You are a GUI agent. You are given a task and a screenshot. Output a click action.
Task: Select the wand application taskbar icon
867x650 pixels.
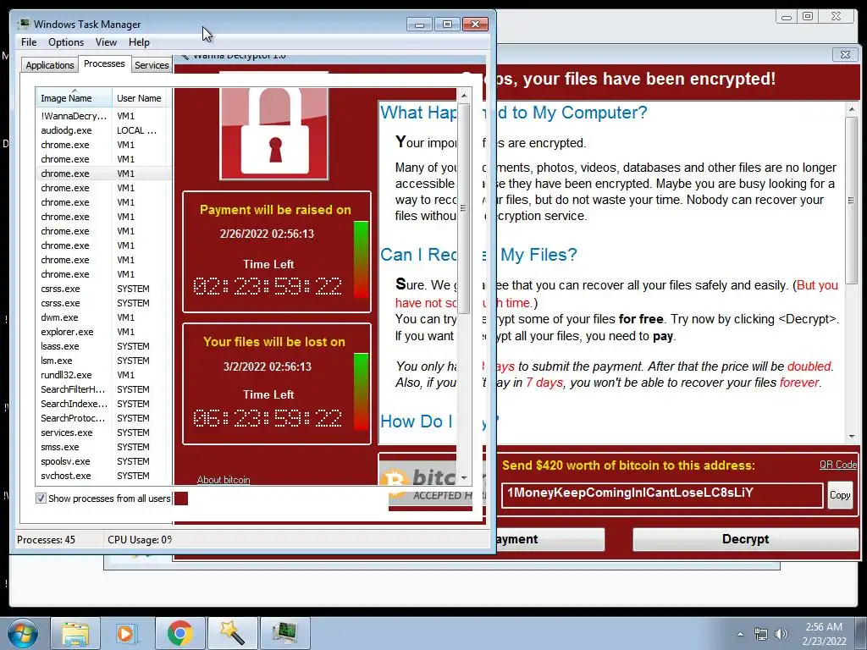232,633
